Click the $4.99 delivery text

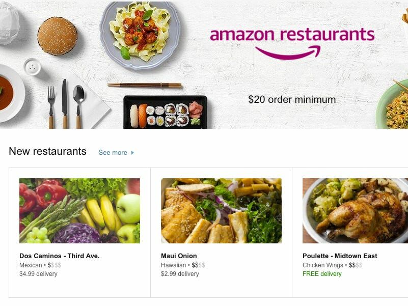click(38, 274)
